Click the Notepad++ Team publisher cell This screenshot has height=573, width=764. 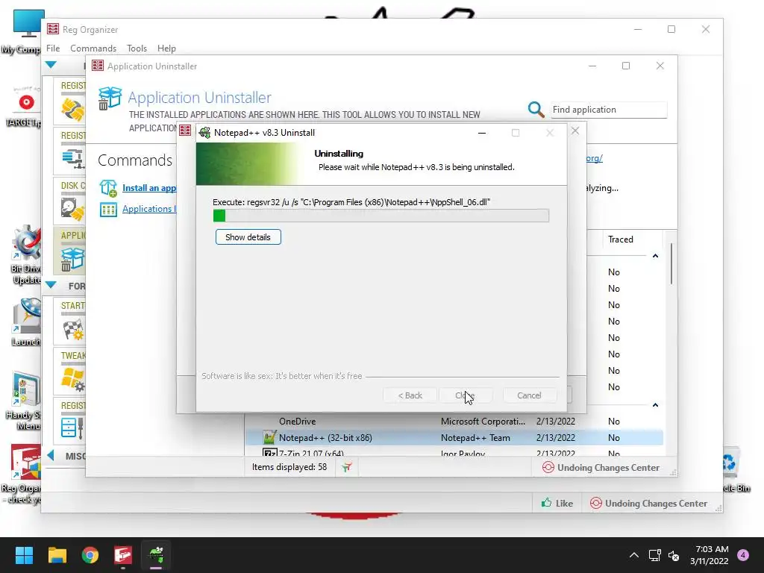pyautogui.click(x=475, y=437)
